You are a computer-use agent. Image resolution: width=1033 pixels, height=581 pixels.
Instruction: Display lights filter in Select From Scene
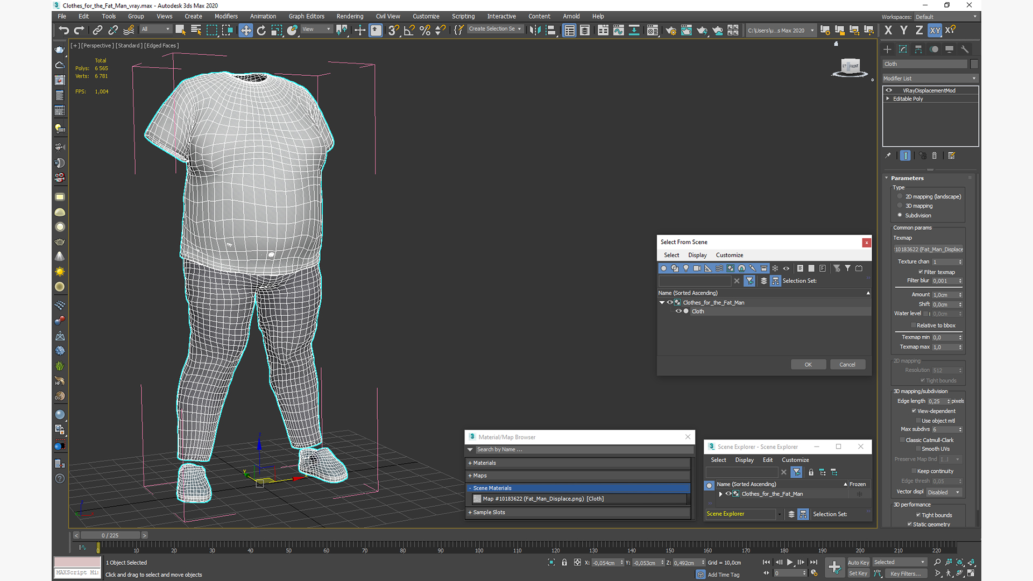tap(686, 268)
